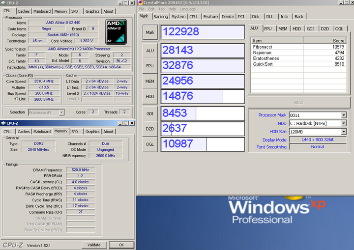Open Caches tab in lower CPU-Z window

tap(24, 132)
